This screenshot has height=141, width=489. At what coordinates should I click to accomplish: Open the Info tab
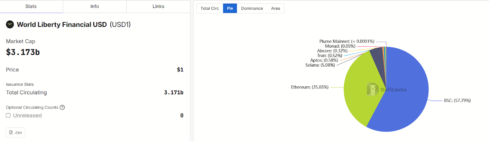(x=94, y=6)
